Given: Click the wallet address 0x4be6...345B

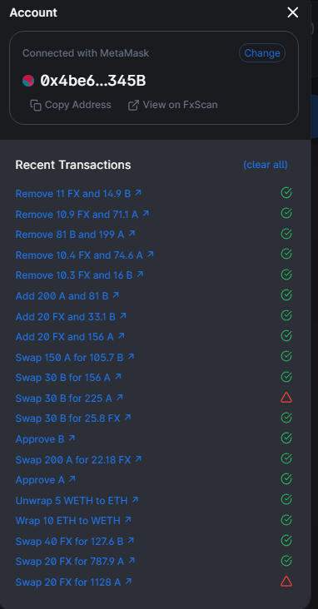Looking at the screenshot, I should [x=93, y=81].
